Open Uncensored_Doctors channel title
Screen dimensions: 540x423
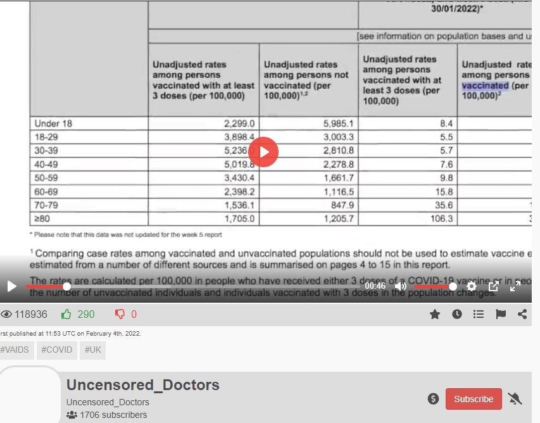(143, 385)
